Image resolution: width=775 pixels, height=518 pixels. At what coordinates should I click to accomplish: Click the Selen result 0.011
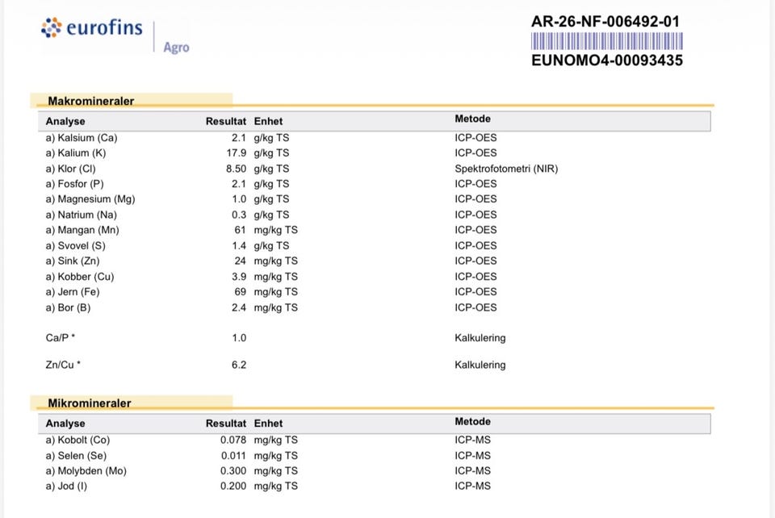(x=233, y=456)
